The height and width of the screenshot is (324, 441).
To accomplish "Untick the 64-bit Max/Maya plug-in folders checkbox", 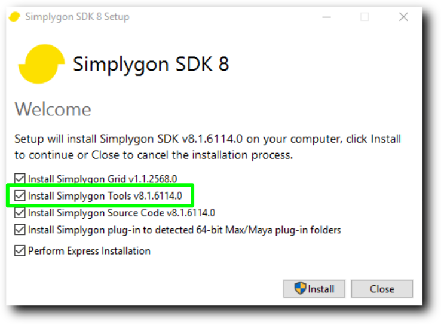I will (20, 230).
